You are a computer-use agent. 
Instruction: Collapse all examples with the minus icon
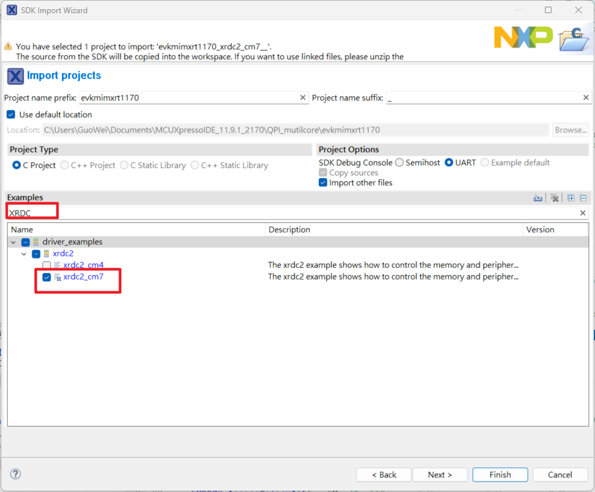click(x=583, y=198)
